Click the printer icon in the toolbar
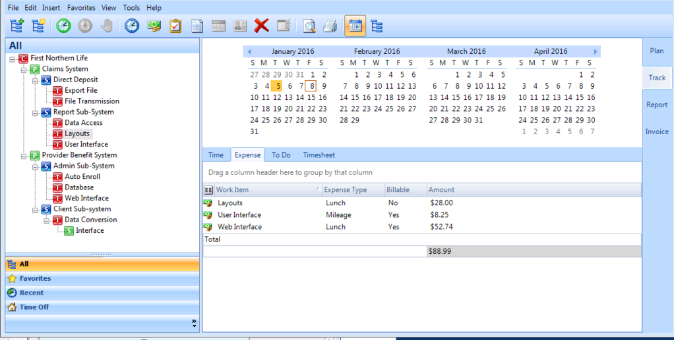The width and height of the screenshot is (674, 340). pos(330,26)
